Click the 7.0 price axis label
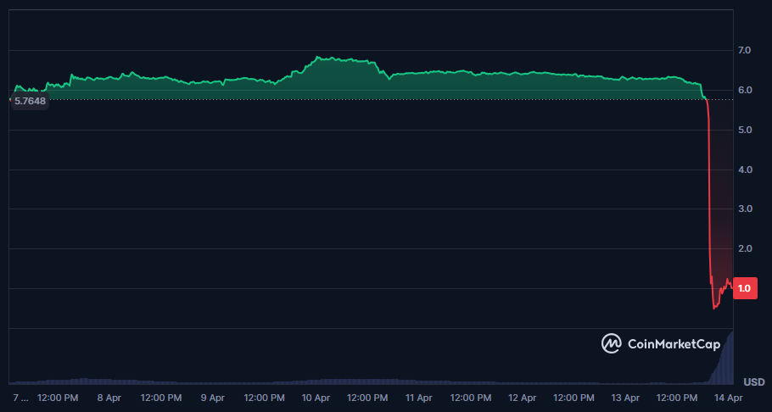The height and width of the screenshot is (412, 772). [744, 51]
